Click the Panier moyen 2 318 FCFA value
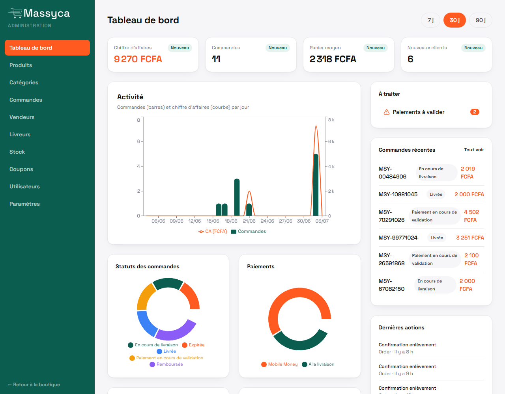This screenshot has width=505, height=394. pyautogui.click(x=333, y=59)
